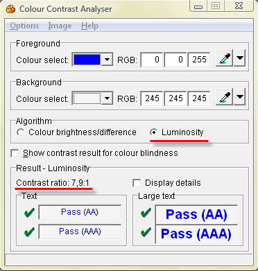Open the Help menu

pos(89,26)
